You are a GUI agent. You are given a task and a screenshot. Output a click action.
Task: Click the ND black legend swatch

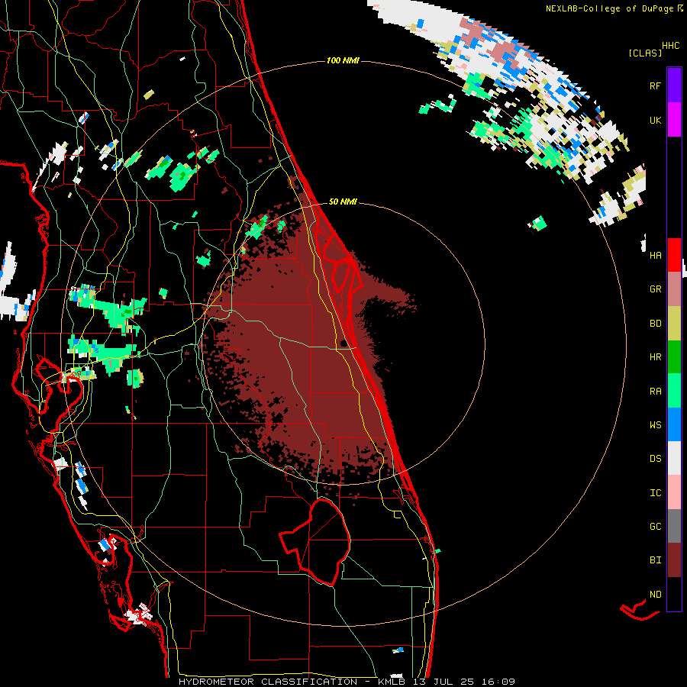click(x=674, y=594)
